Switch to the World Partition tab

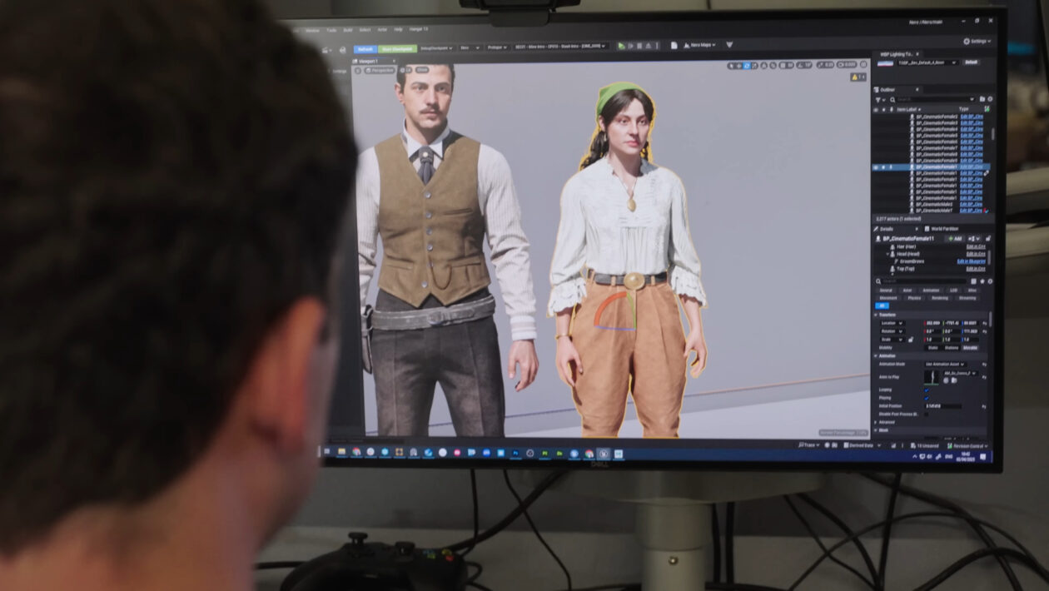[943, 229]
